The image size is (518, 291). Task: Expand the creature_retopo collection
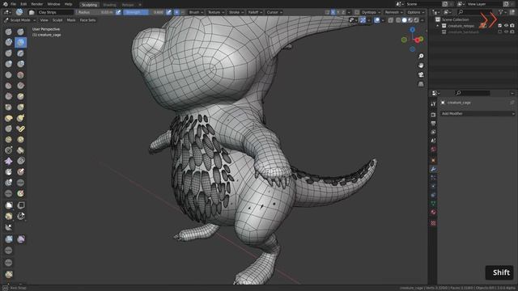coord(438,26)
